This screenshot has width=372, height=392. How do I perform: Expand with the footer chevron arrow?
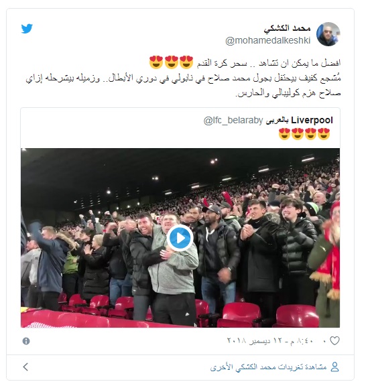25,367
